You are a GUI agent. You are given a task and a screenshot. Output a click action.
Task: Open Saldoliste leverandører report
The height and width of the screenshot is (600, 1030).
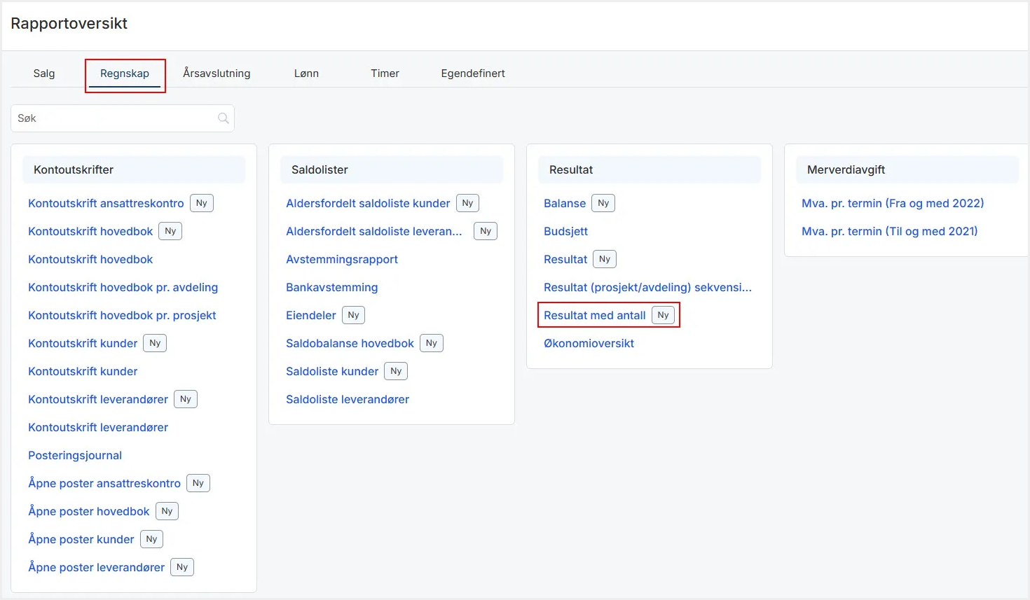347,400
